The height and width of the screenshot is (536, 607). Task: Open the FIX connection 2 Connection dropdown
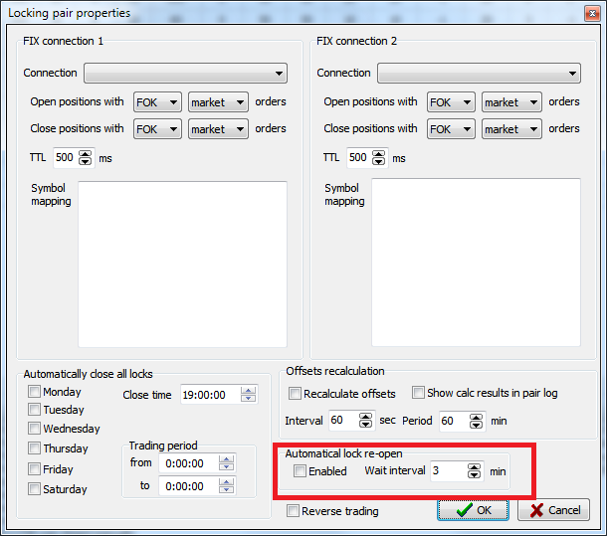click(479, 74)
